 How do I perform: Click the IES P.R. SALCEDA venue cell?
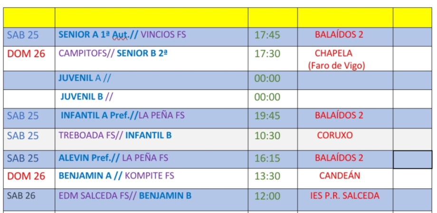pyautogui.click(x=344, y=196)
